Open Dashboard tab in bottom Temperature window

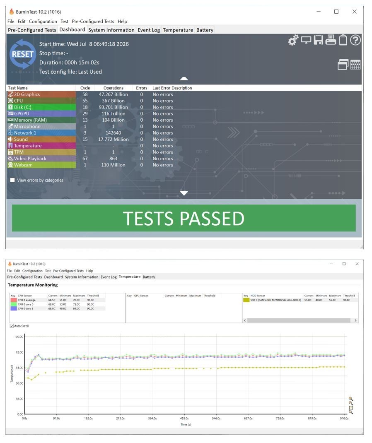tap(53, 277)
